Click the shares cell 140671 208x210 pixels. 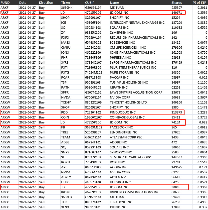pos(177,12)
